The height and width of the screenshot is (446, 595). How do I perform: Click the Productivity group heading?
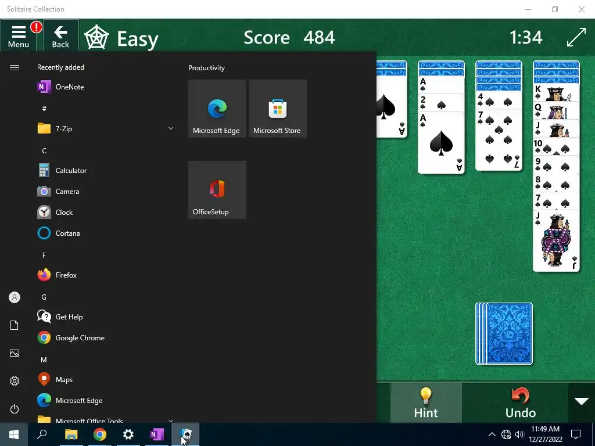[x=206, y=68]
